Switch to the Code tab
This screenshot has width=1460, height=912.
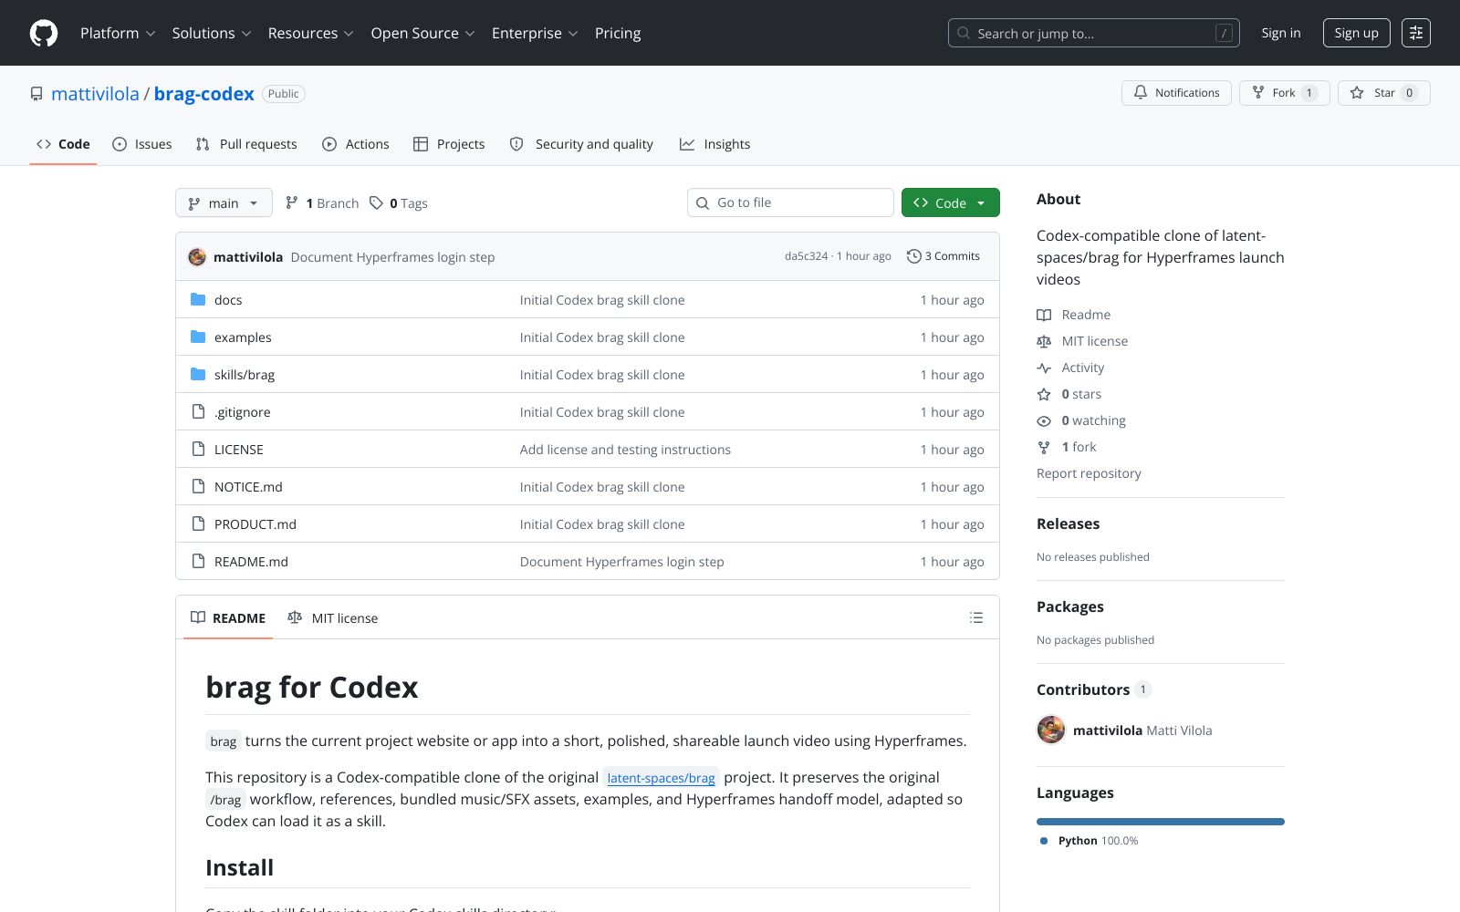[63, 144]
